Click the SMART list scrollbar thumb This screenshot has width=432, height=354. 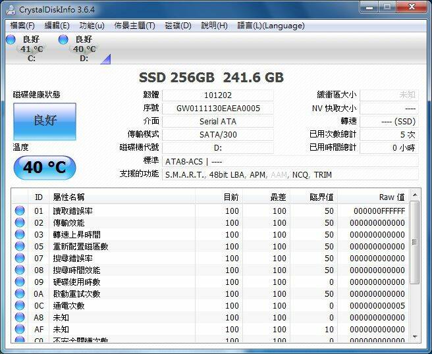coord(415,242)
